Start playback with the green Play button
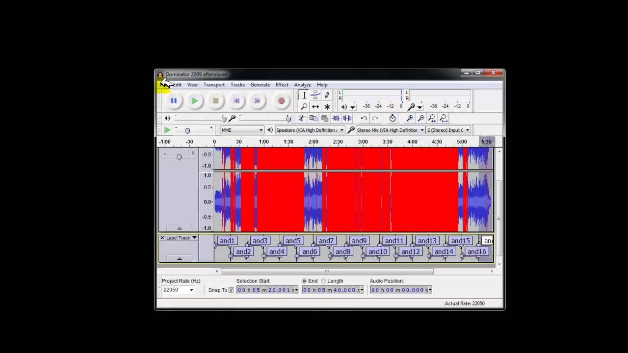 194,101
